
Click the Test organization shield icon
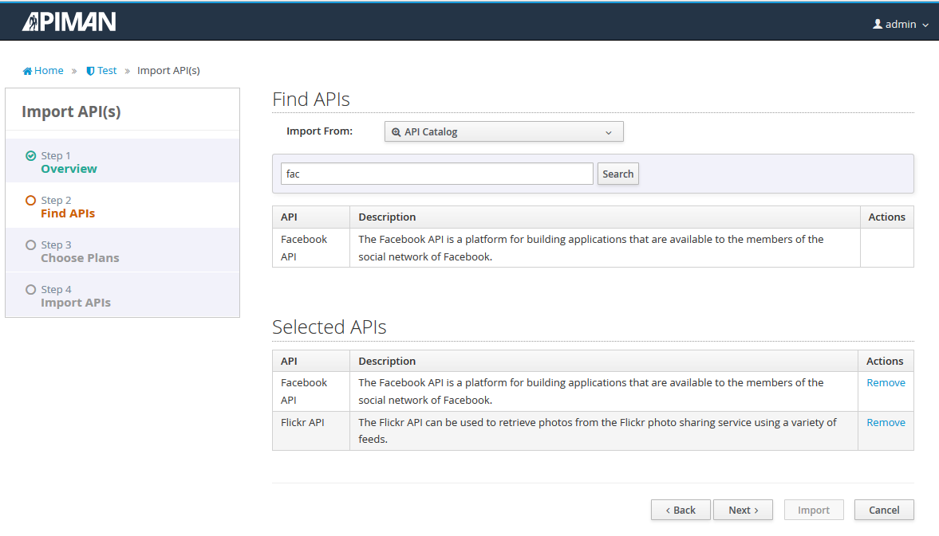pyautogui.click(x=90, y=71)
